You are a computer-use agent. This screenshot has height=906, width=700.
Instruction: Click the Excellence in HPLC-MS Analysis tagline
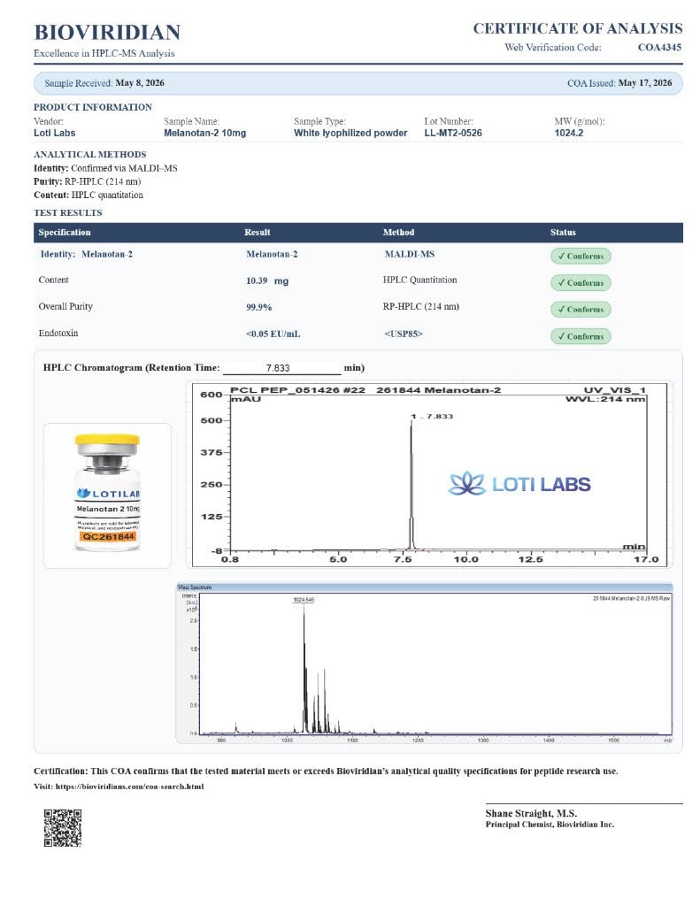click(x=104, y=53)
